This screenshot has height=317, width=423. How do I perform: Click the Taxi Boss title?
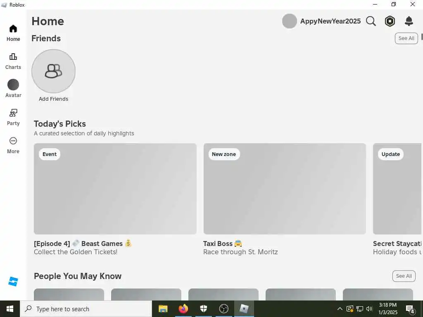point(223,244)
